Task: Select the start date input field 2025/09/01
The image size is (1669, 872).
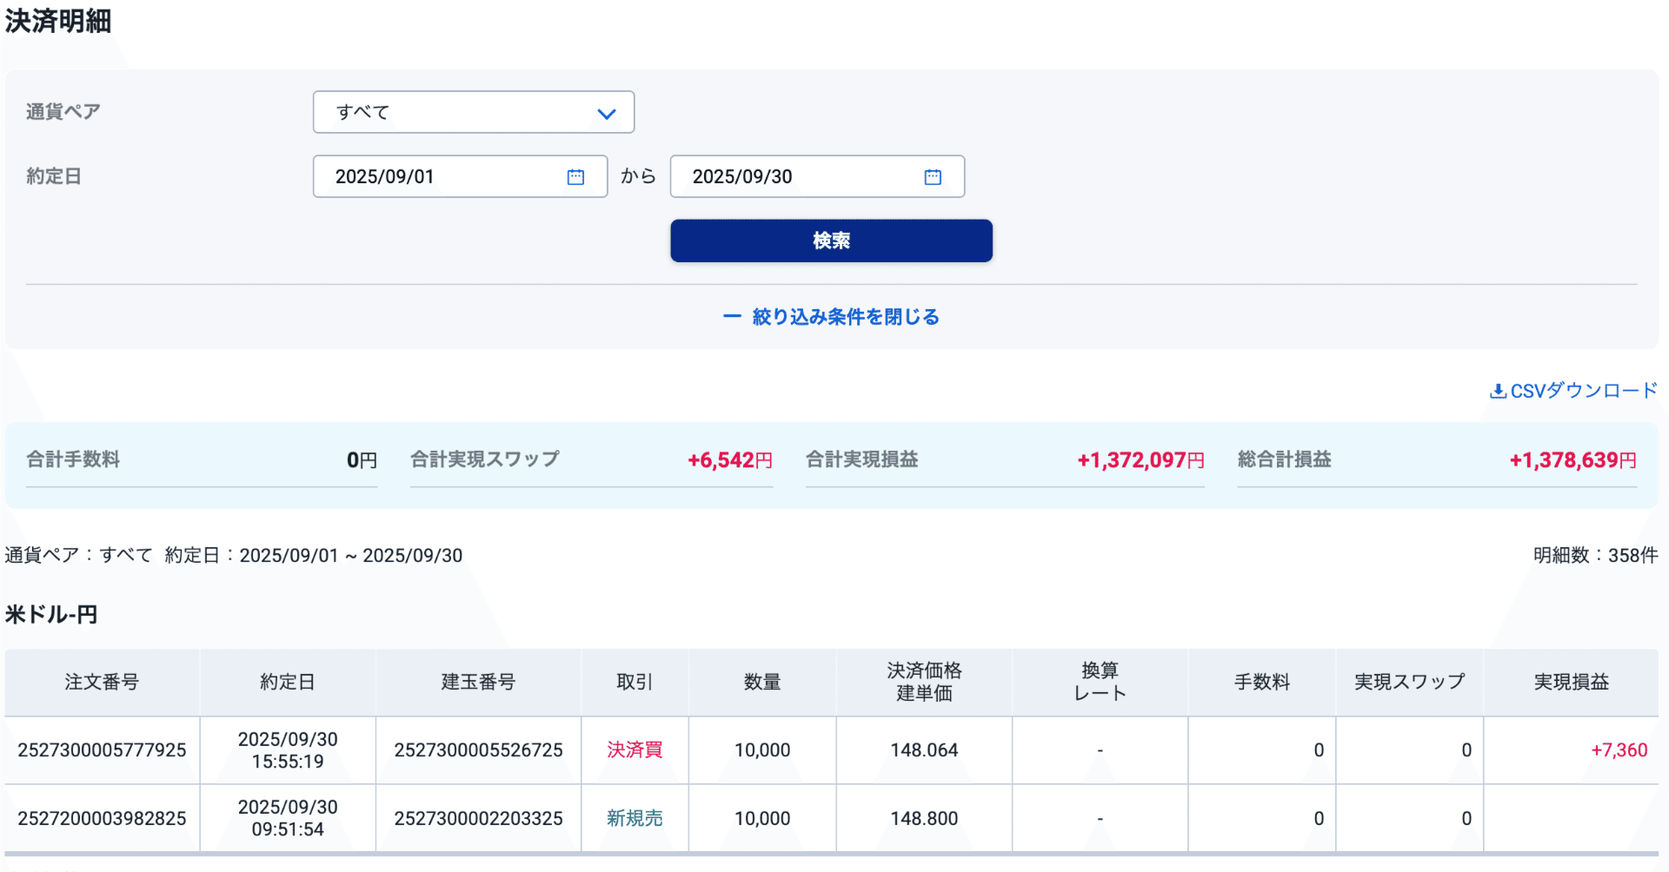Action: pos(435,176)
